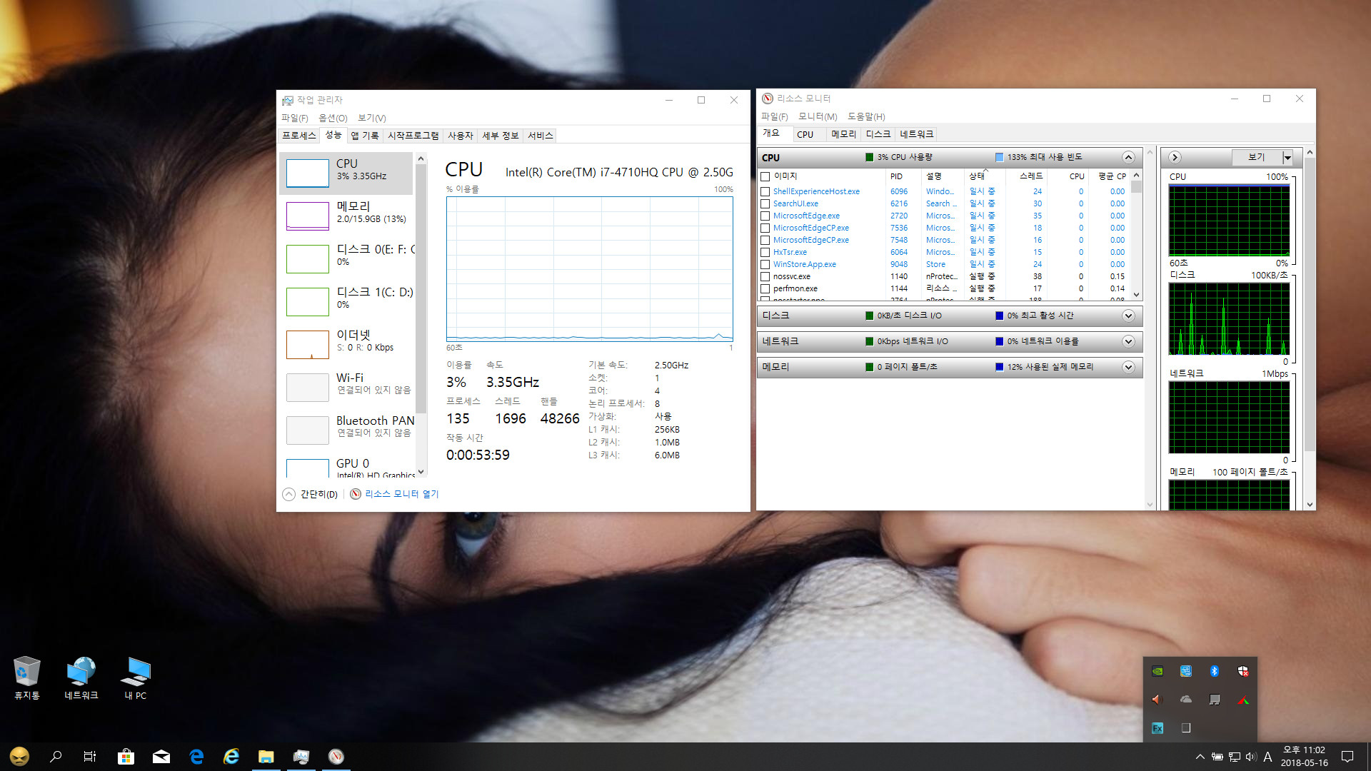
Task: Open the monitor-shaped tray icon
Action: point(1215,700)
